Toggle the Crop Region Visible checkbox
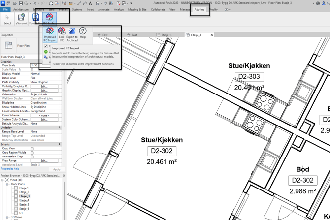Viewport: 330px width, 220px height. pyautogui.click(x=33, y=153)
